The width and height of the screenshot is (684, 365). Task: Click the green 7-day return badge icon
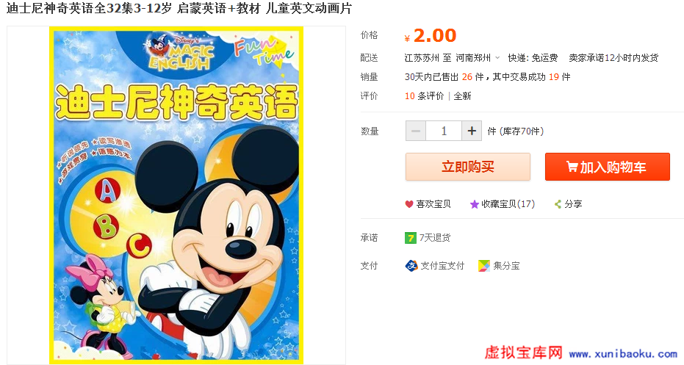pos(411,238)
